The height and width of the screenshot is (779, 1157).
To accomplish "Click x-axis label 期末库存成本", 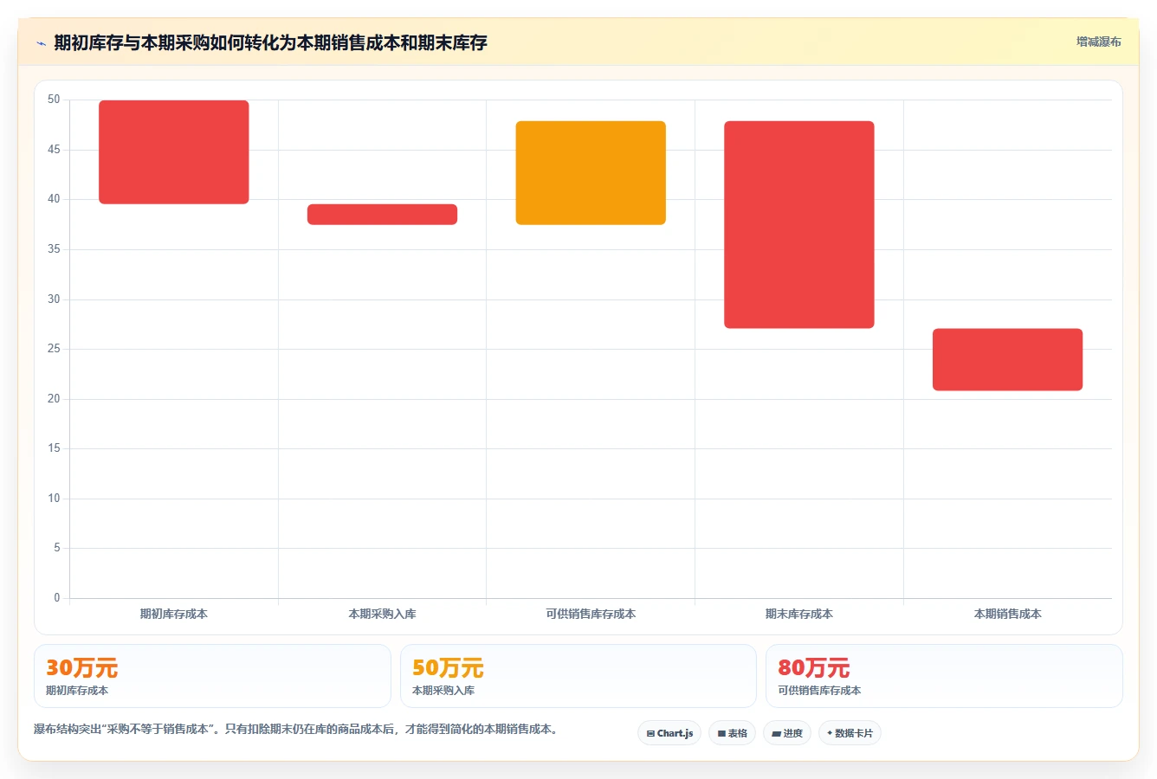I will (799, 614).
